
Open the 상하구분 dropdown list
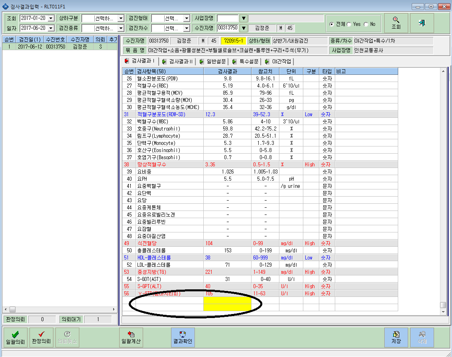click(121, 18)
